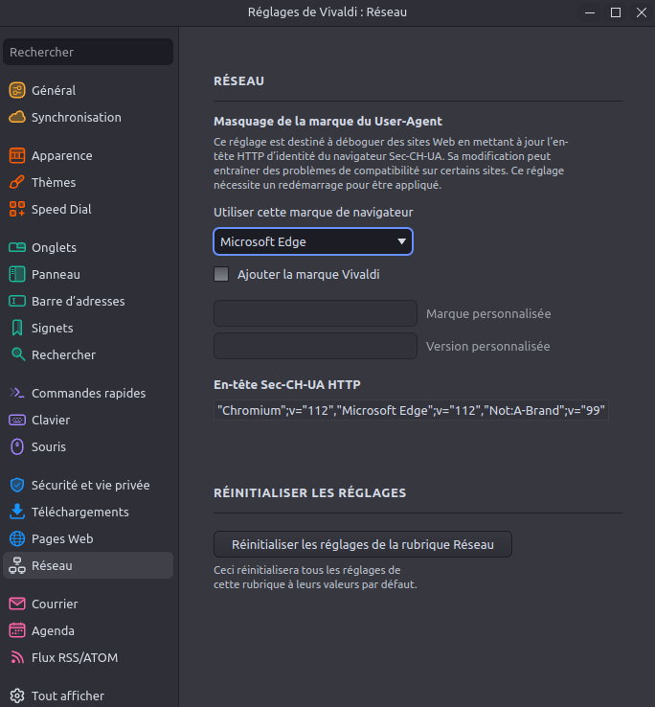Open the Signets bookmark icon
The width and height of the screenshot is (655, 707).
pyautogui.click(x=17, y=328)
